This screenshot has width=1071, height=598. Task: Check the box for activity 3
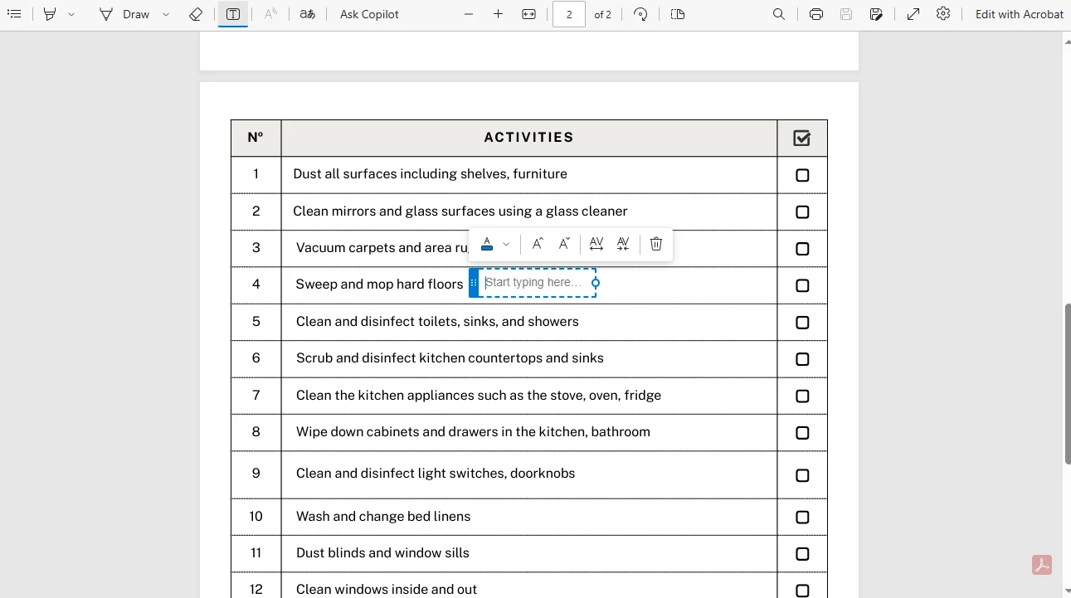click(802, 249)
